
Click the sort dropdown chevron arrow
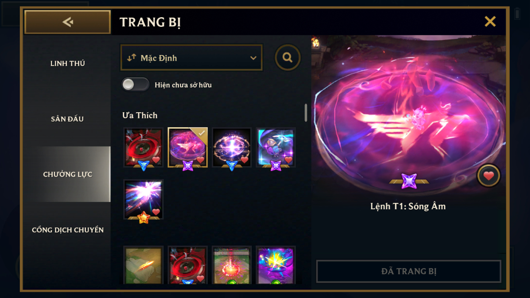tap(253, 58)
